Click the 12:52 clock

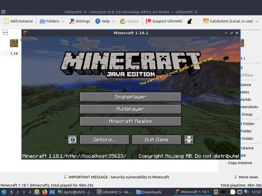point(256,192)
